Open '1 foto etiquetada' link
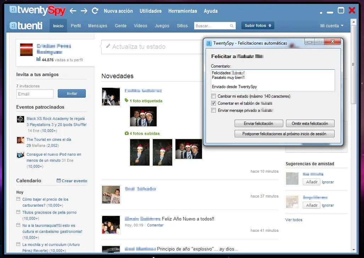Viewport: 364px width, 258px height. click(x=146, y=101)
